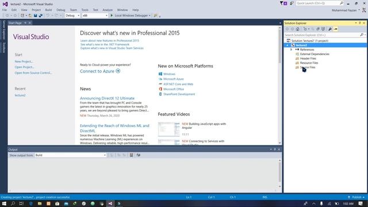This screenshot has width=368, height=207.
Task: Click the taskbar search magnifier icon
Action: 13,204
